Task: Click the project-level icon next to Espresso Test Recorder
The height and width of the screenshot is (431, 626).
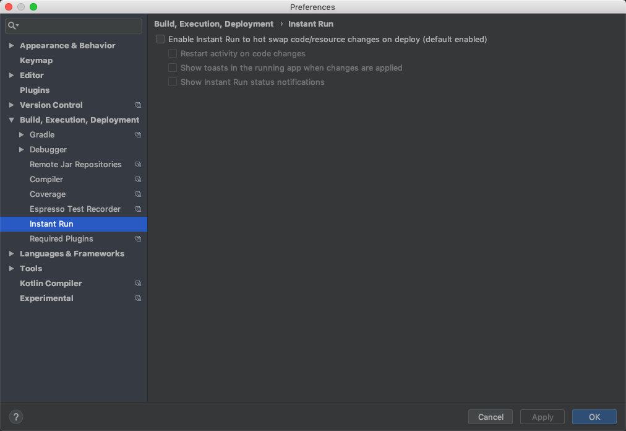Action: (x=138, y=209)
